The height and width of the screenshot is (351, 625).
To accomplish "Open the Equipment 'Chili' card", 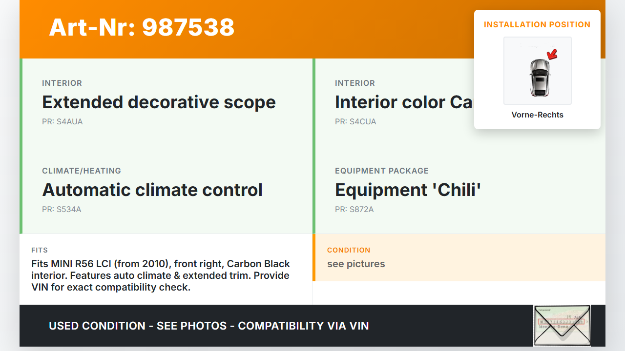I will (459, 190).
